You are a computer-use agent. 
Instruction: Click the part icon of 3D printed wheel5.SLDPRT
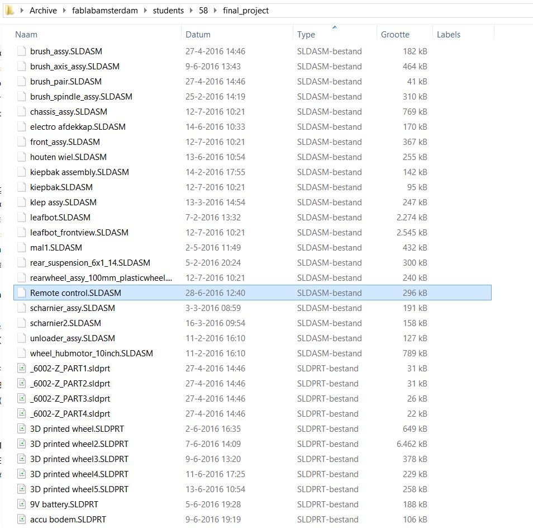[21, 489]
